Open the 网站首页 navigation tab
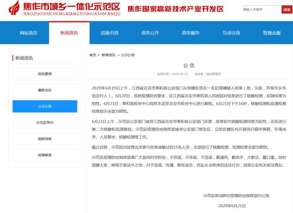This screenshot has height=213, width=293. [28, 33]
